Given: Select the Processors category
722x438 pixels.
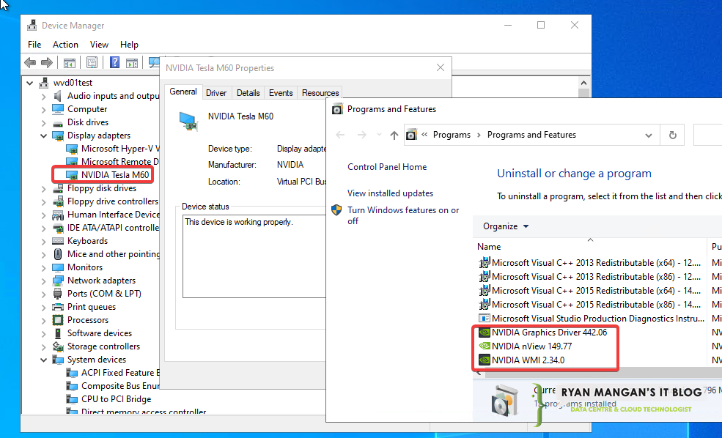Looking at the screenshot, I should pyautogui.click(x=88, y=320).
